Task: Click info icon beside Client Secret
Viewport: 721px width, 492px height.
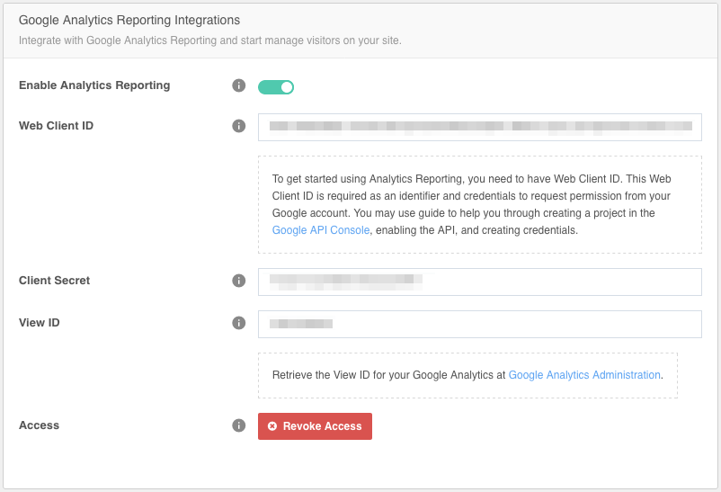Action: tap(238, 281)
